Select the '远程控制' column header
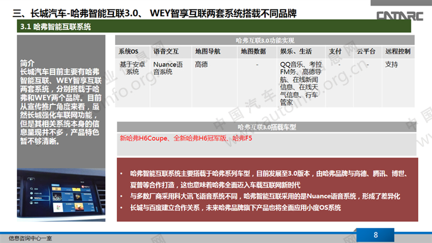 [398, 52]
